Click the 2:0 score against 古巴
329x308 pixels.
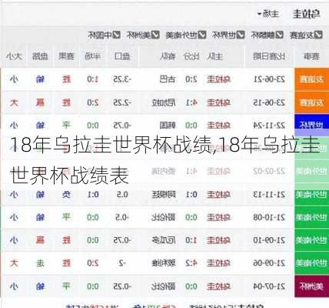pos(191,79)
